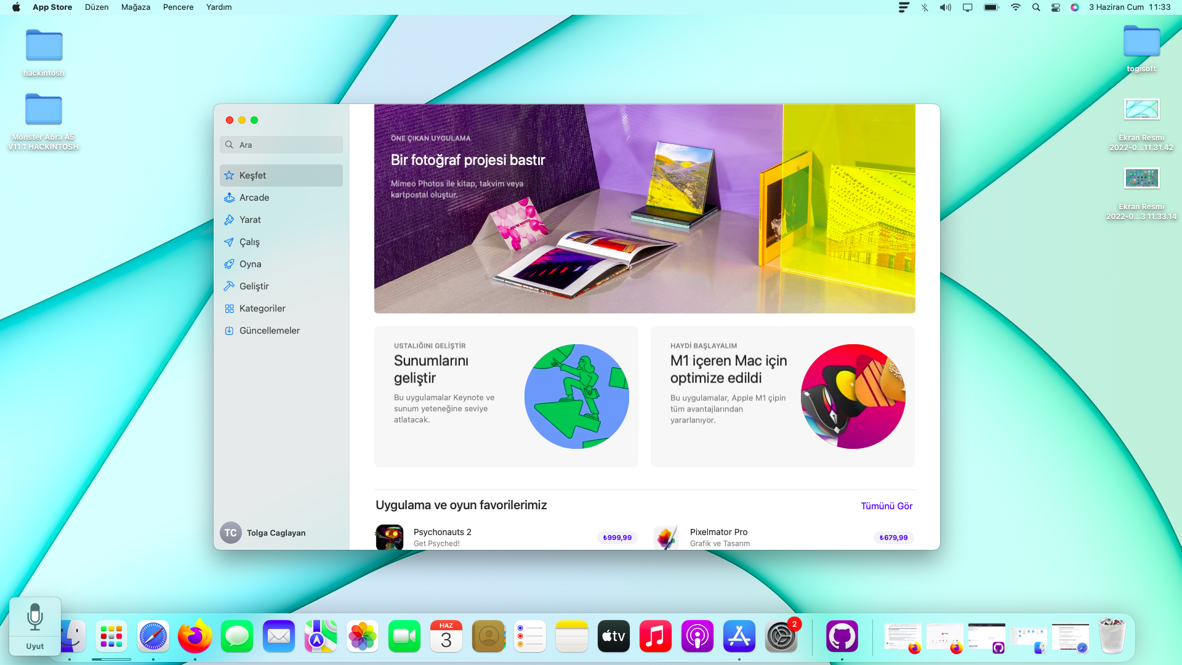Open the Arcade sidebar section
Viewport: 1182px width, 665px height.
(x=254, y=198)
